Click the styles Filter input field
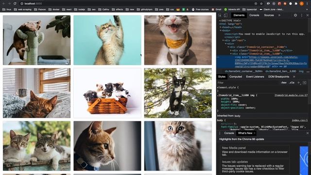The width and height of the screenshot is (311, 175). tap(248, 83)
